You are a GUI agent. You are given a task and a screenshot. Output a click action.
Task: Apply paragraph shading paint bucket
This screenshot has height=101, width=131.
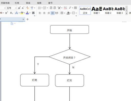coord(68,13)
